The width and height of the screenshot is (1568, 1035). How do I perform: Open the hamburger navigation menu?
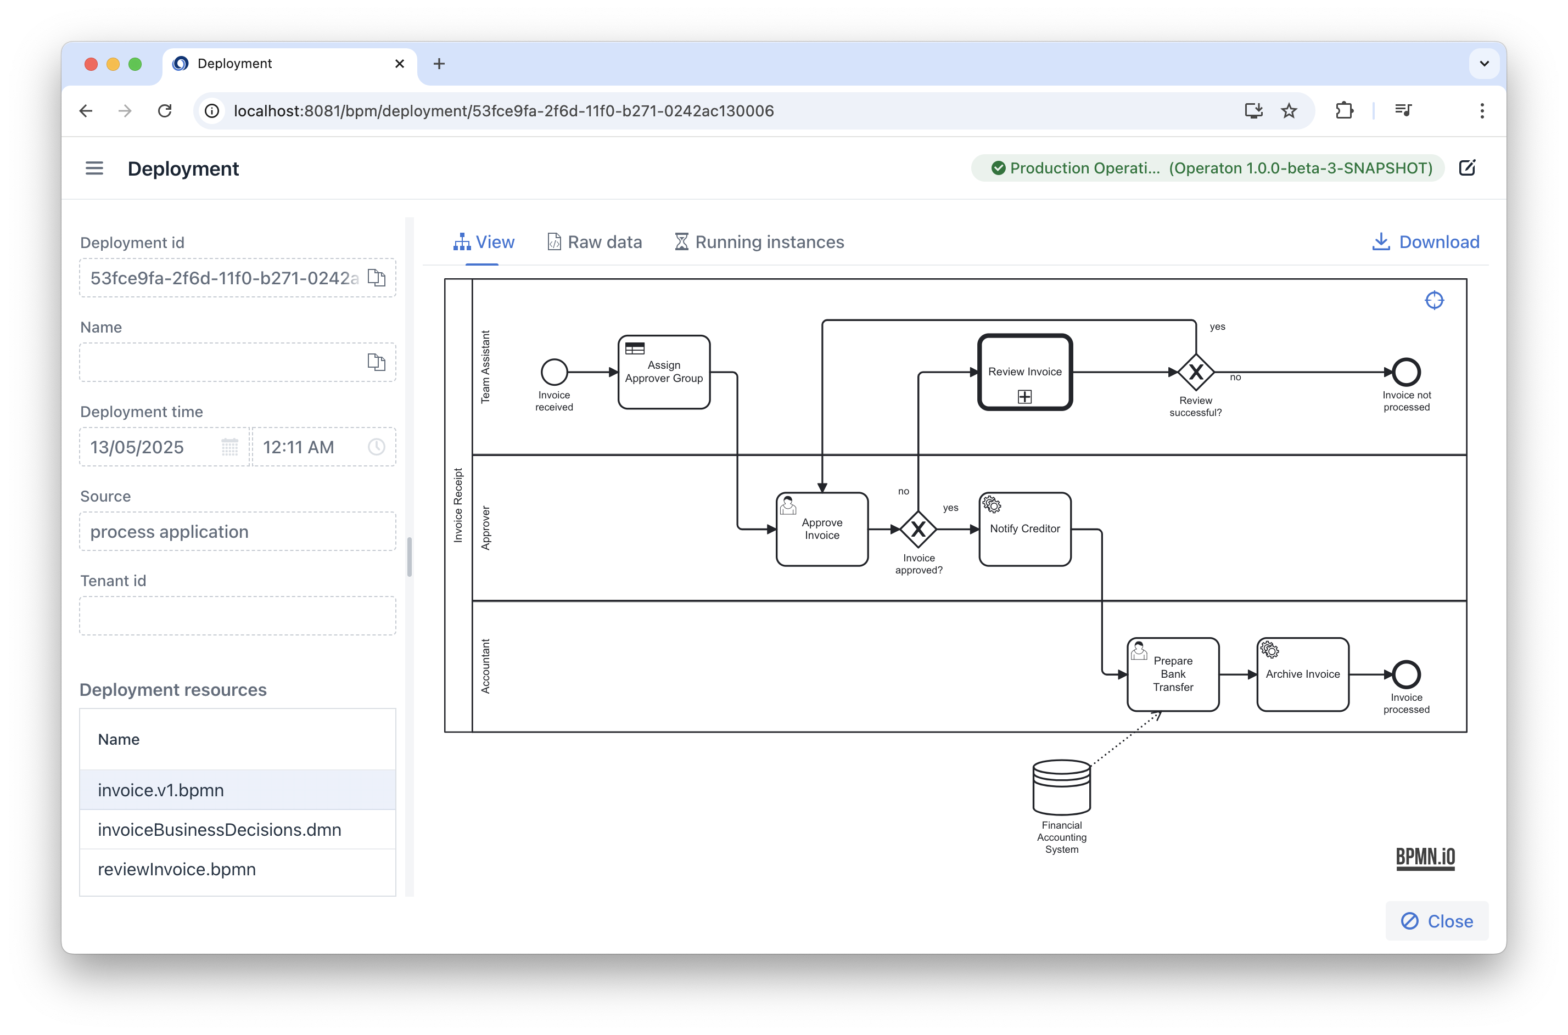(94, 168)
